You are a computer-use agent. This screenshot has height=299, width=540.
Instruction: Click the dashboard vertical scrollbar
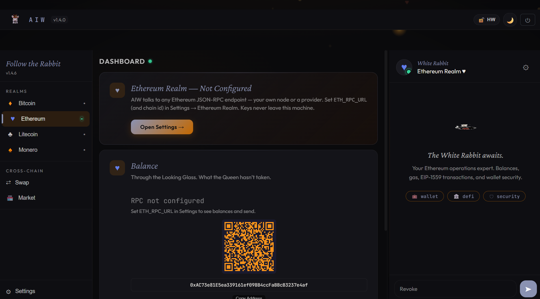pyautogui.click(x=386, y=140)
